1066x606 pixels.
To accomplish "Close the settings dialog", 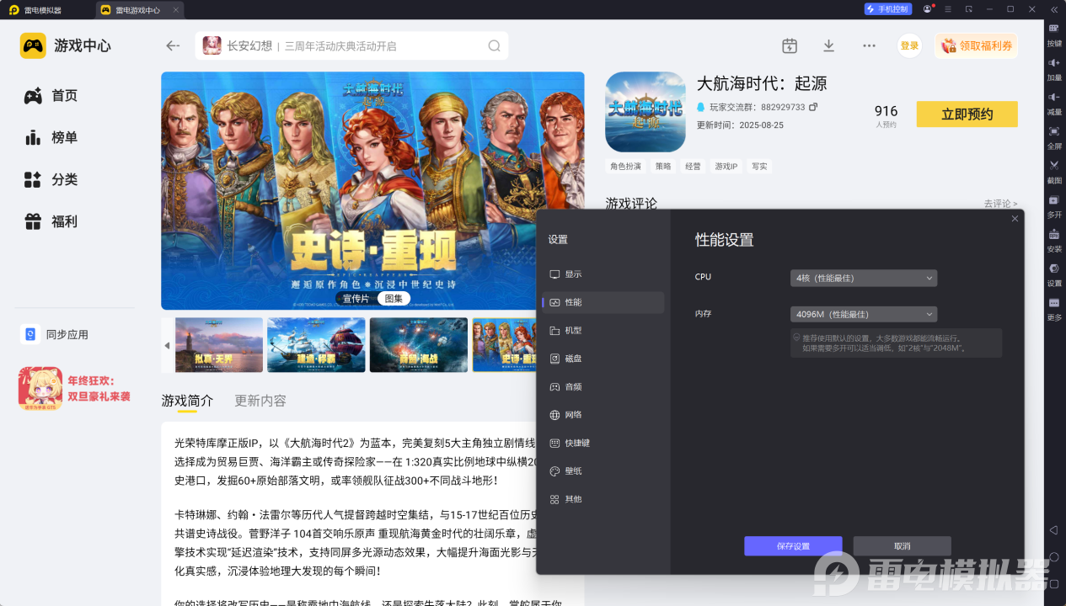I will pyautogui.click(x=1015, y=219).
